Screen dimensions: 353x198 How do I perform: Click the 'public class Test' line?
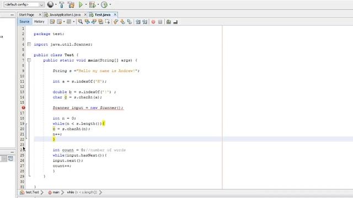pos(56,55)
